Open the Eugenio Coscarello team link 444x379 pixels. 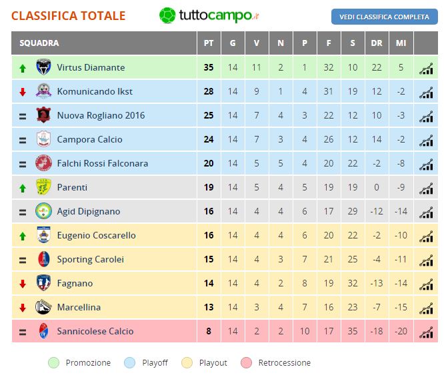click(96, 235)
